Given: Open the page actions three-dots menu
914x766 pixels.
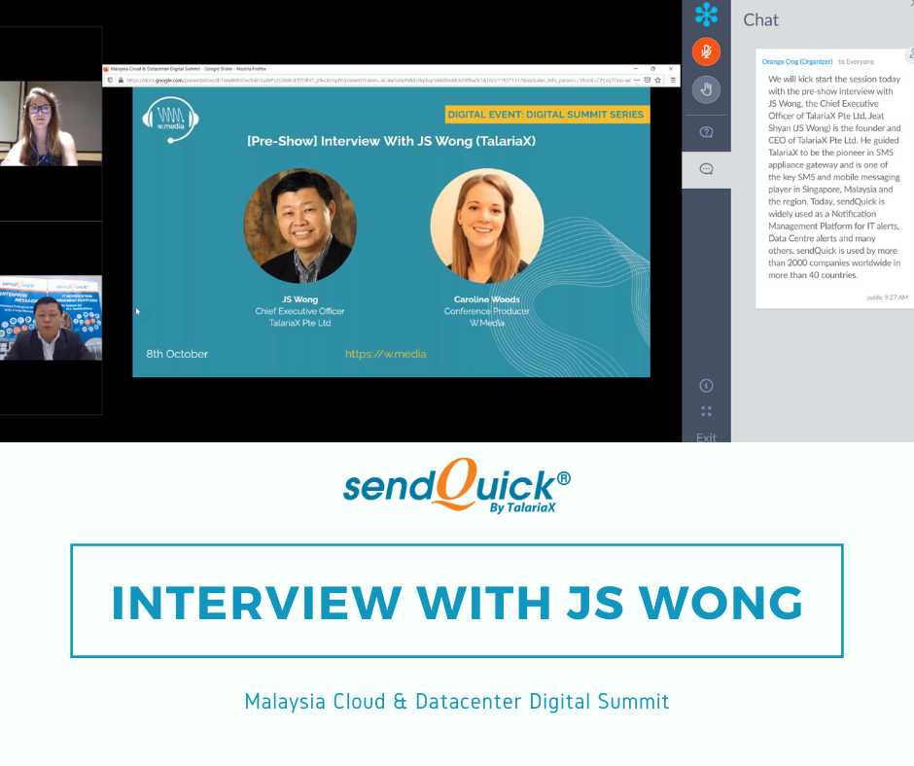Looking at the screenshot, I should [x=637, y=81].
